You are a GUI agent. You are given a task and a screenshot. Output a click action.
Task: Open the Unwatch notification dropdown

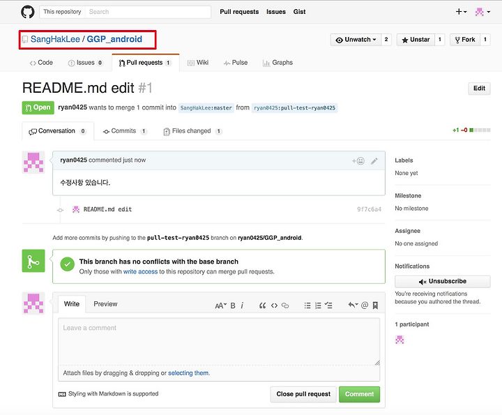point(356,40)
